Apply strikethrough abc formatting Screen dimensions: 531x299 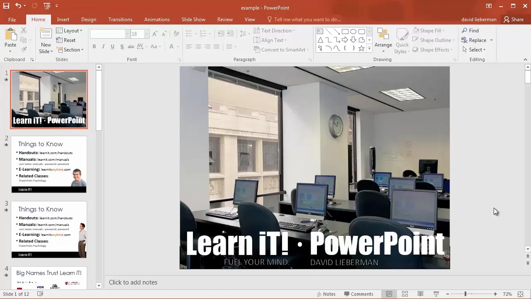pos(131,47)
